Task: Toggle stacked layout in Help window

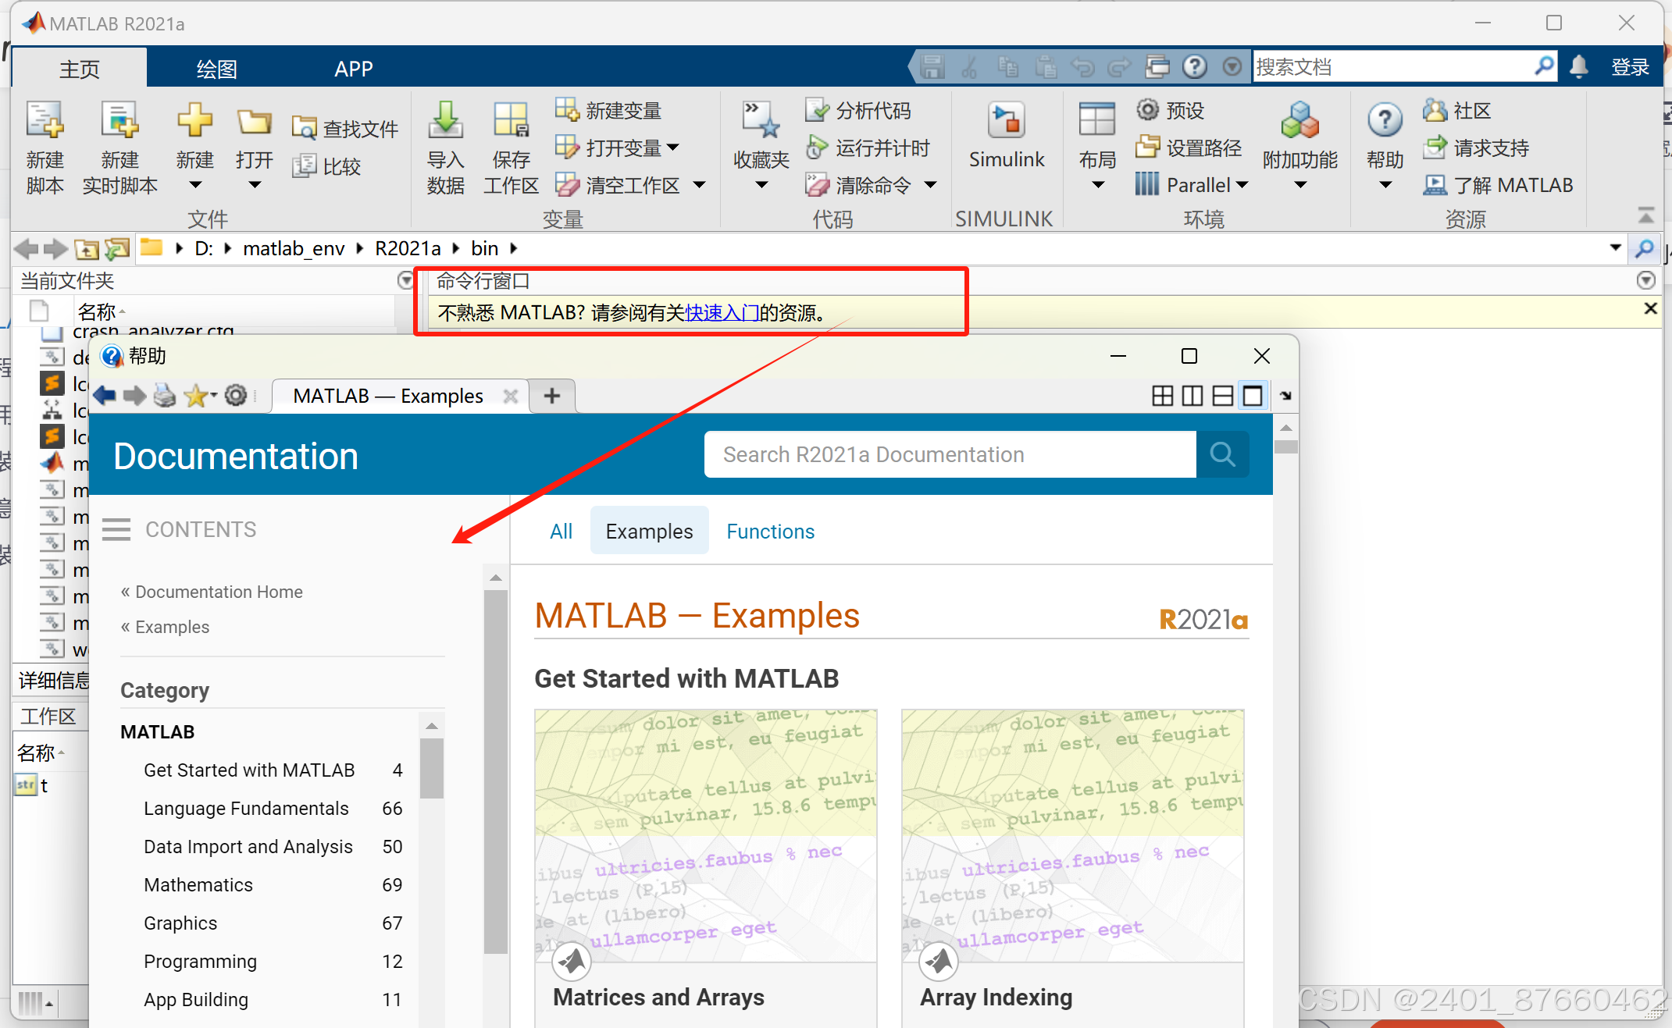Action: [x=1222, y=396]
